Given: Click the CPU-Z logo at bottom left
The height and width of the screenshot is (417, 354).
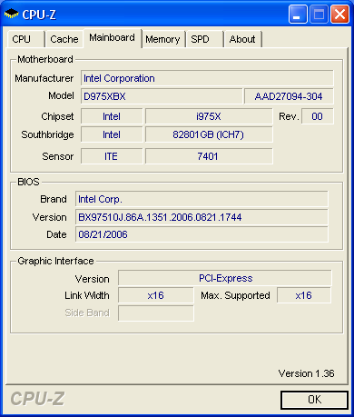Looking at the screenshot, I should 37,399.
